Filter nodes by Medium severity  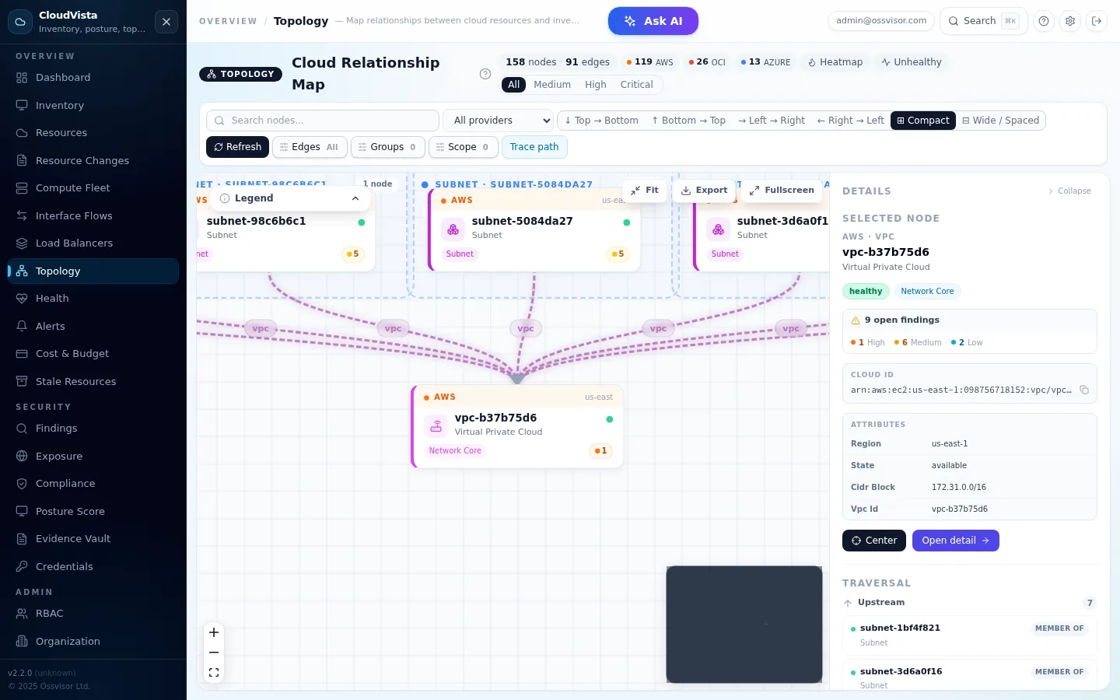[552, 85]
